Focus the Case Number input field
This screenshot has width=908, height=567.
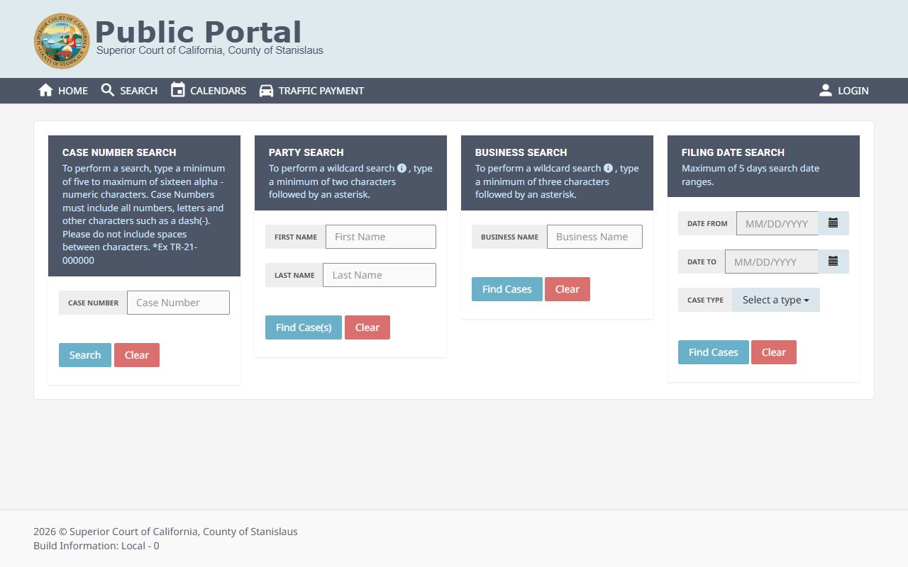coord(178,303)
